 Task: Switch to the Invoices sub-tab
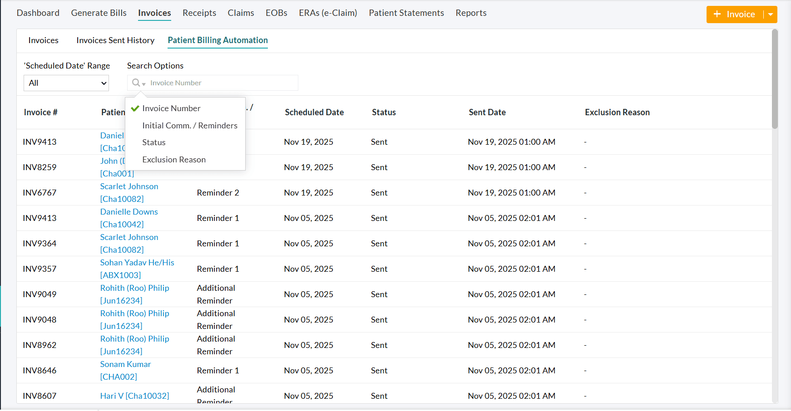click(43, 40)
